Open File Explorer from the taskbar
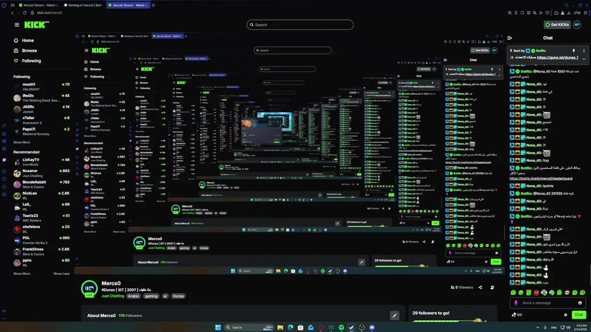Viewport: 591px width, 332px height. click(x=280, y=327)
